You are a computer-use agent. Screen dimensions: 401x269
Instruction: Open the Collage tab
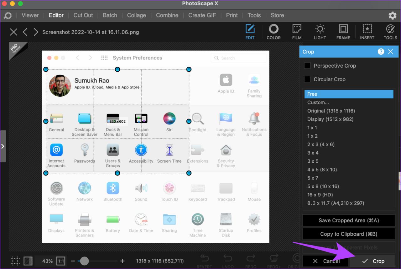[x=137, y=15]
